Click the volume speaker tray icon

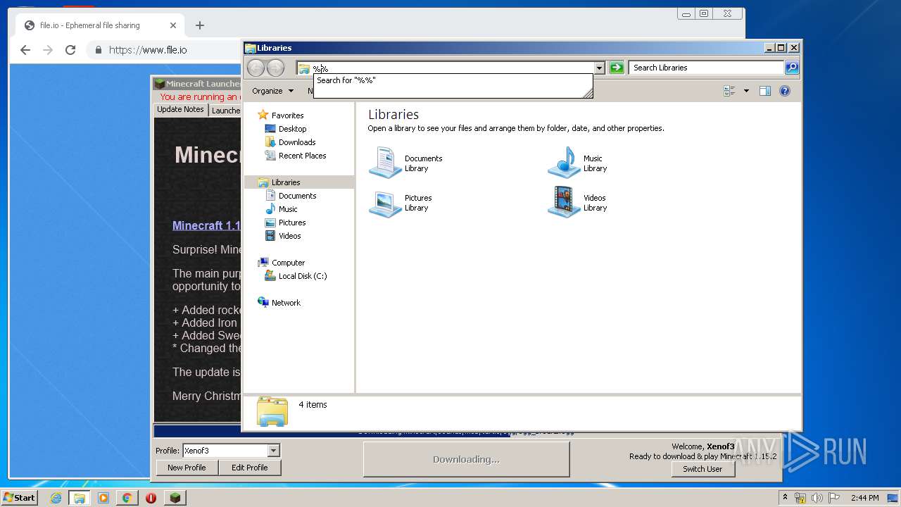pyautogui.click(x=817, y=498)
